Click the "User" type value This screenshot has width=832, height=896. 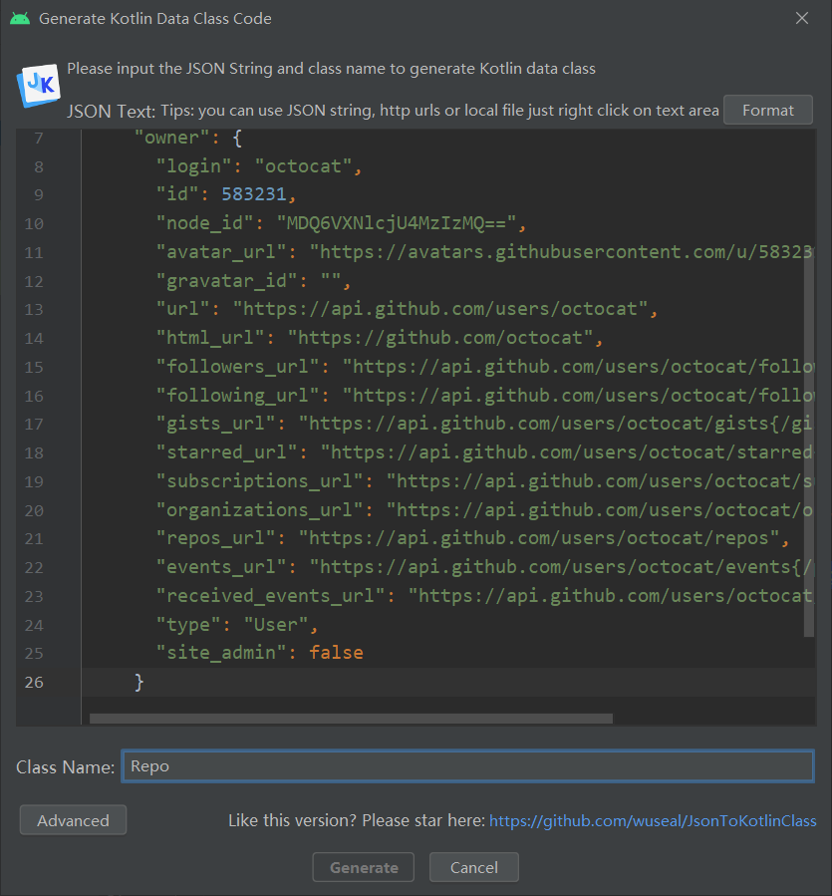[276, 625]
